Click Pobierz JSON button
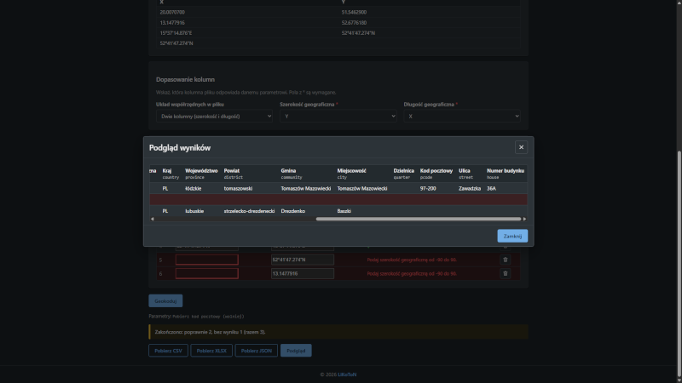 click(257, 351)
